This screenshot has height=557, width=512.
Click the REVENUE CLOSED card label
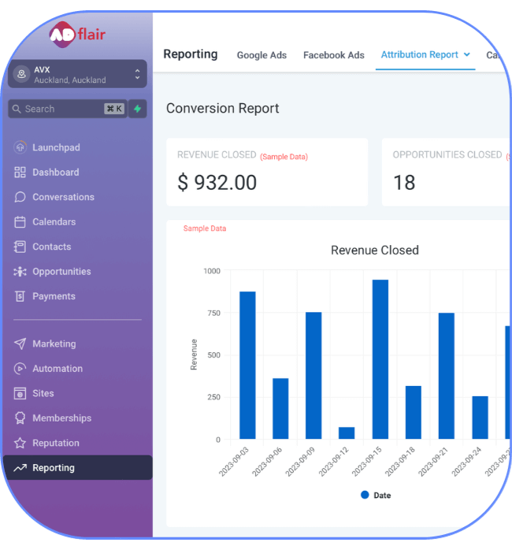pos(217,155)
